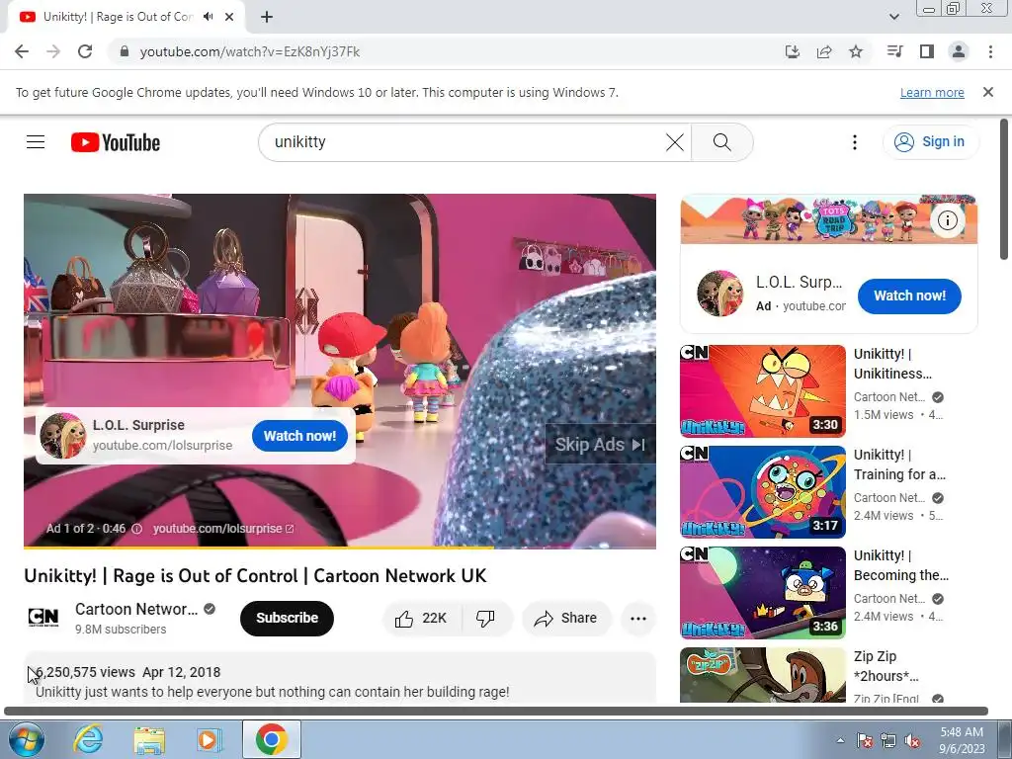View site info padlock icon
The image size is (1012, 759).
(x=125, y=51)
